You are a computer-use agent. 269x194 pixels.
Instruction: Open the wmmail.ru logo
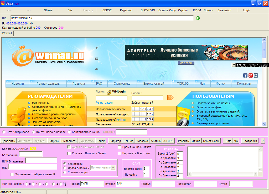click(x=48, y=56)
